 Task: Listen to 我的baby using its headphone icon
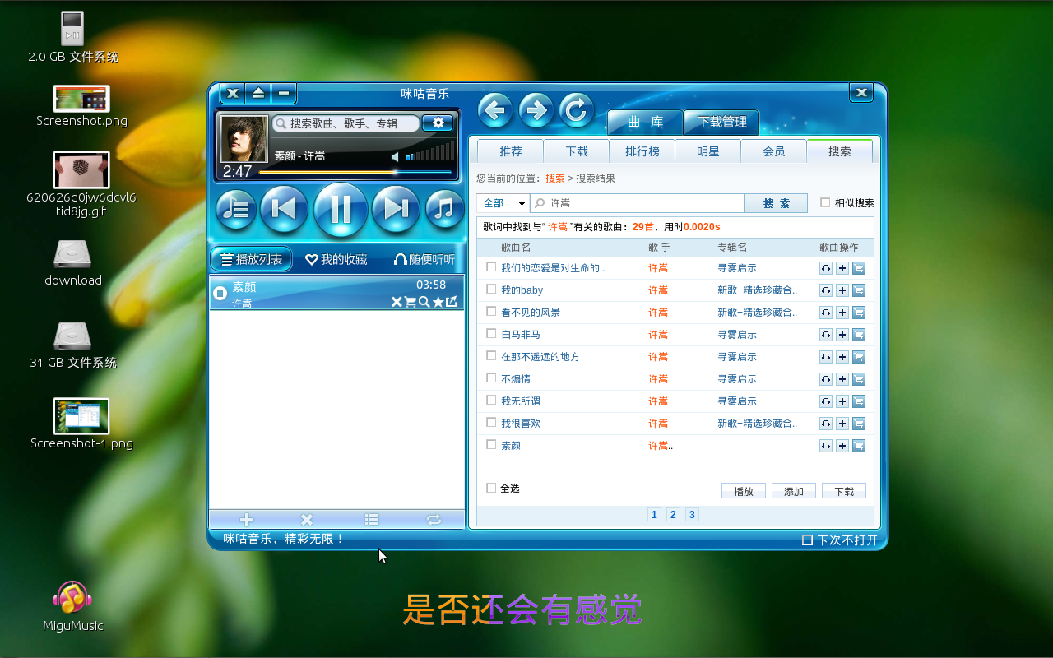coord(826,290)
